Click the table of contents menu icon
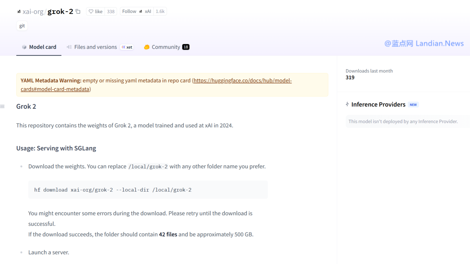The image size is (470, 264). coord(2,106)
